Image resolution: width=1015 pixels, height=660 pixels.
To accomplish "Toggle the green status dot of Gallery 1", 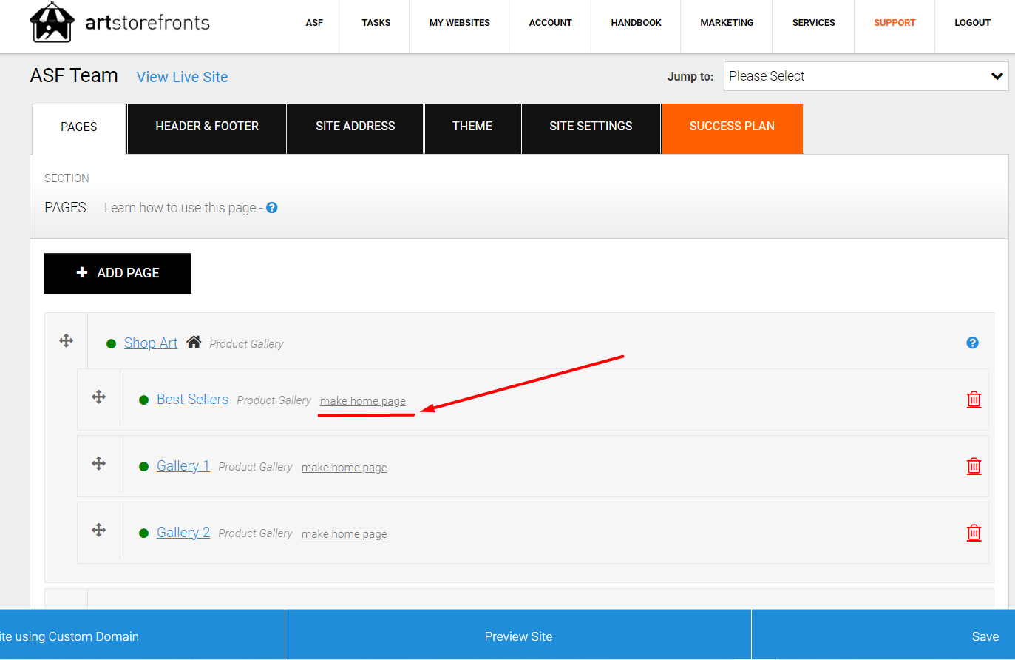I will (x=143, y=467).
